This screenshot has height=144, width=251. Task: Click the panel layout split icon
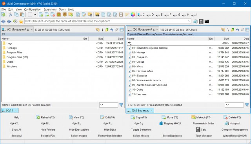30,15
